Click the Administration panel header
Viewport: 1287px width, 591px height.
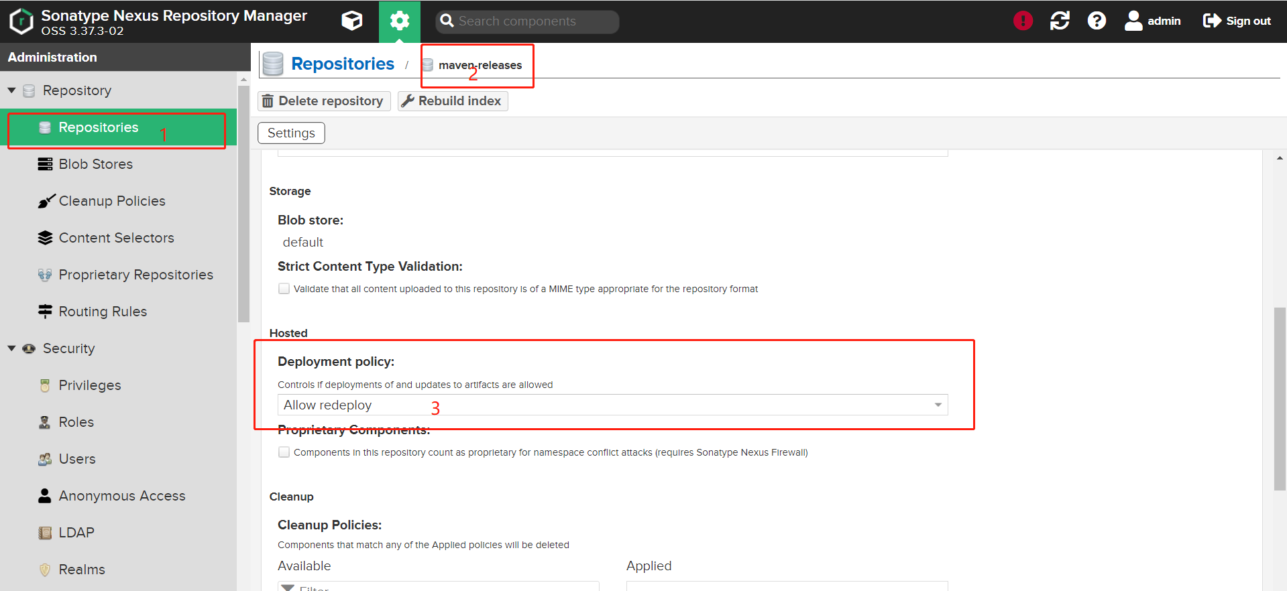[125, 57]
